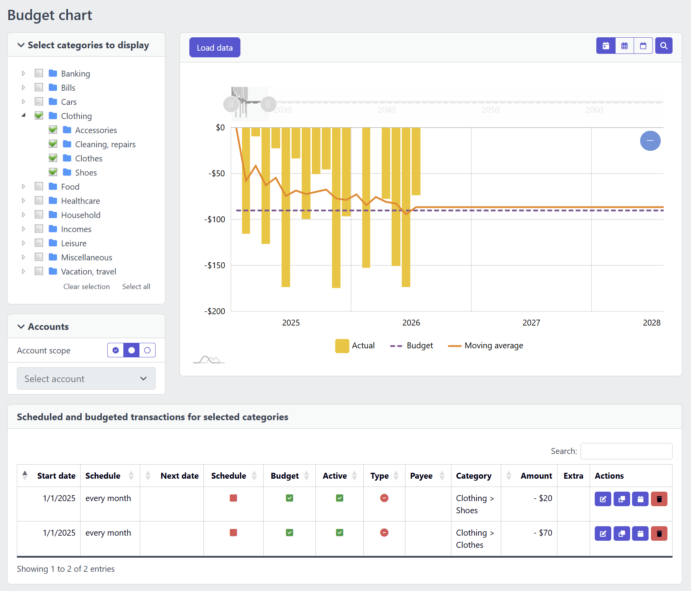Screen dimensions: 691x591
Task: Expand the Banking category tree node
Action: pos(24,73)
